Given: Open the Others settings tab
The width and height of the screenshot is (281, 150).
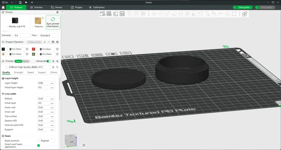Looking at the screenshot, I should [x=54, y=72].
